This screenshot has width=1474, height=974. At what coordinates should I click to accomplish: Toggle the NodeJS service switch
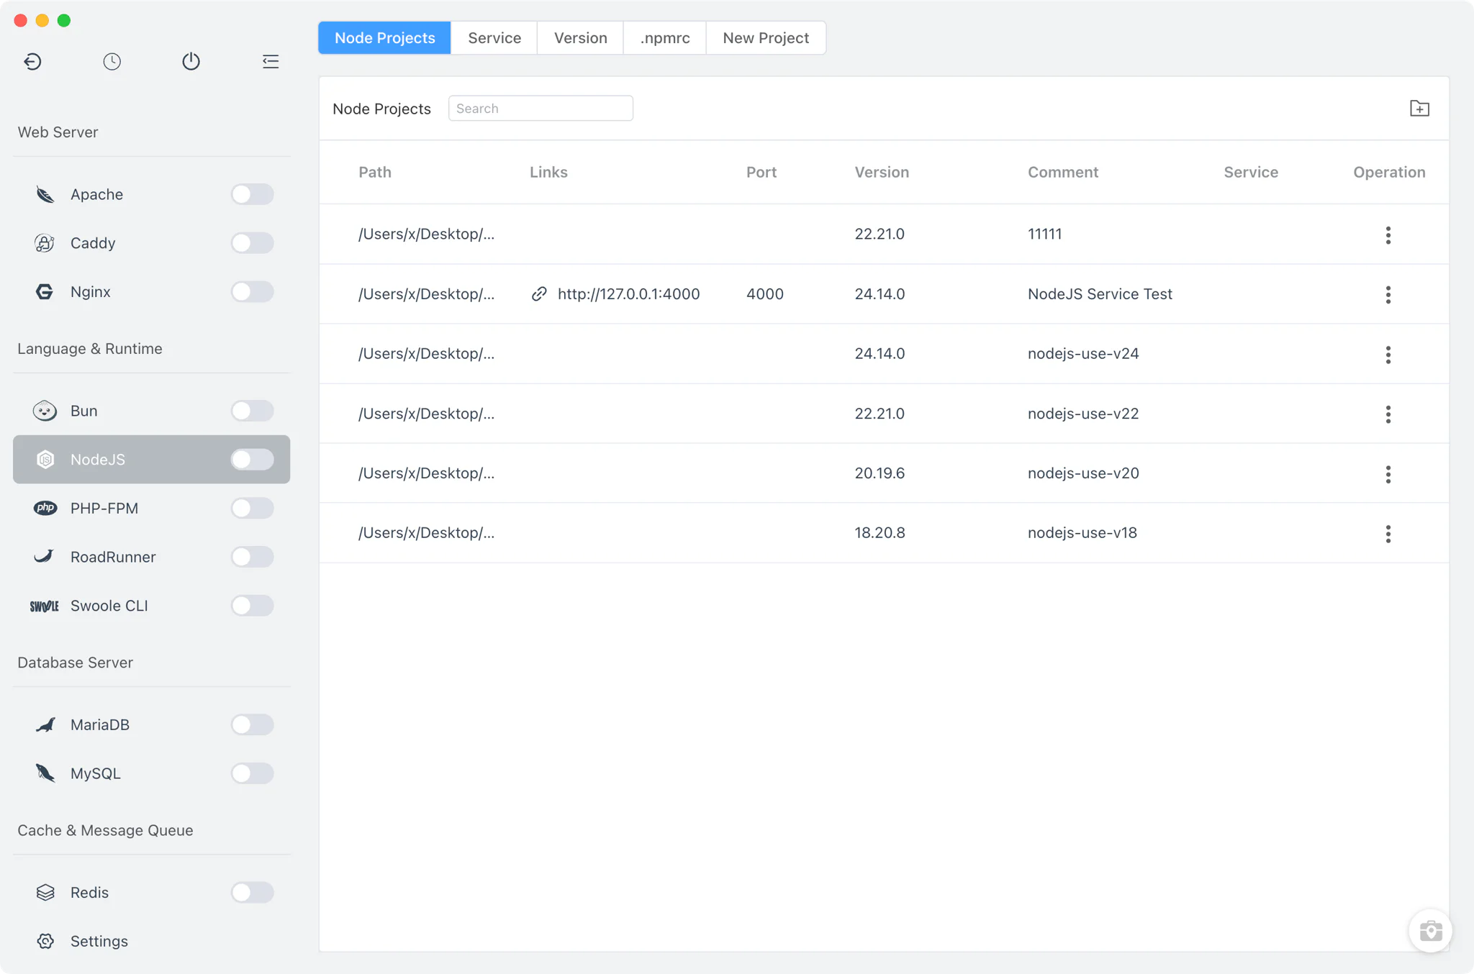click(x=252, y=460)
